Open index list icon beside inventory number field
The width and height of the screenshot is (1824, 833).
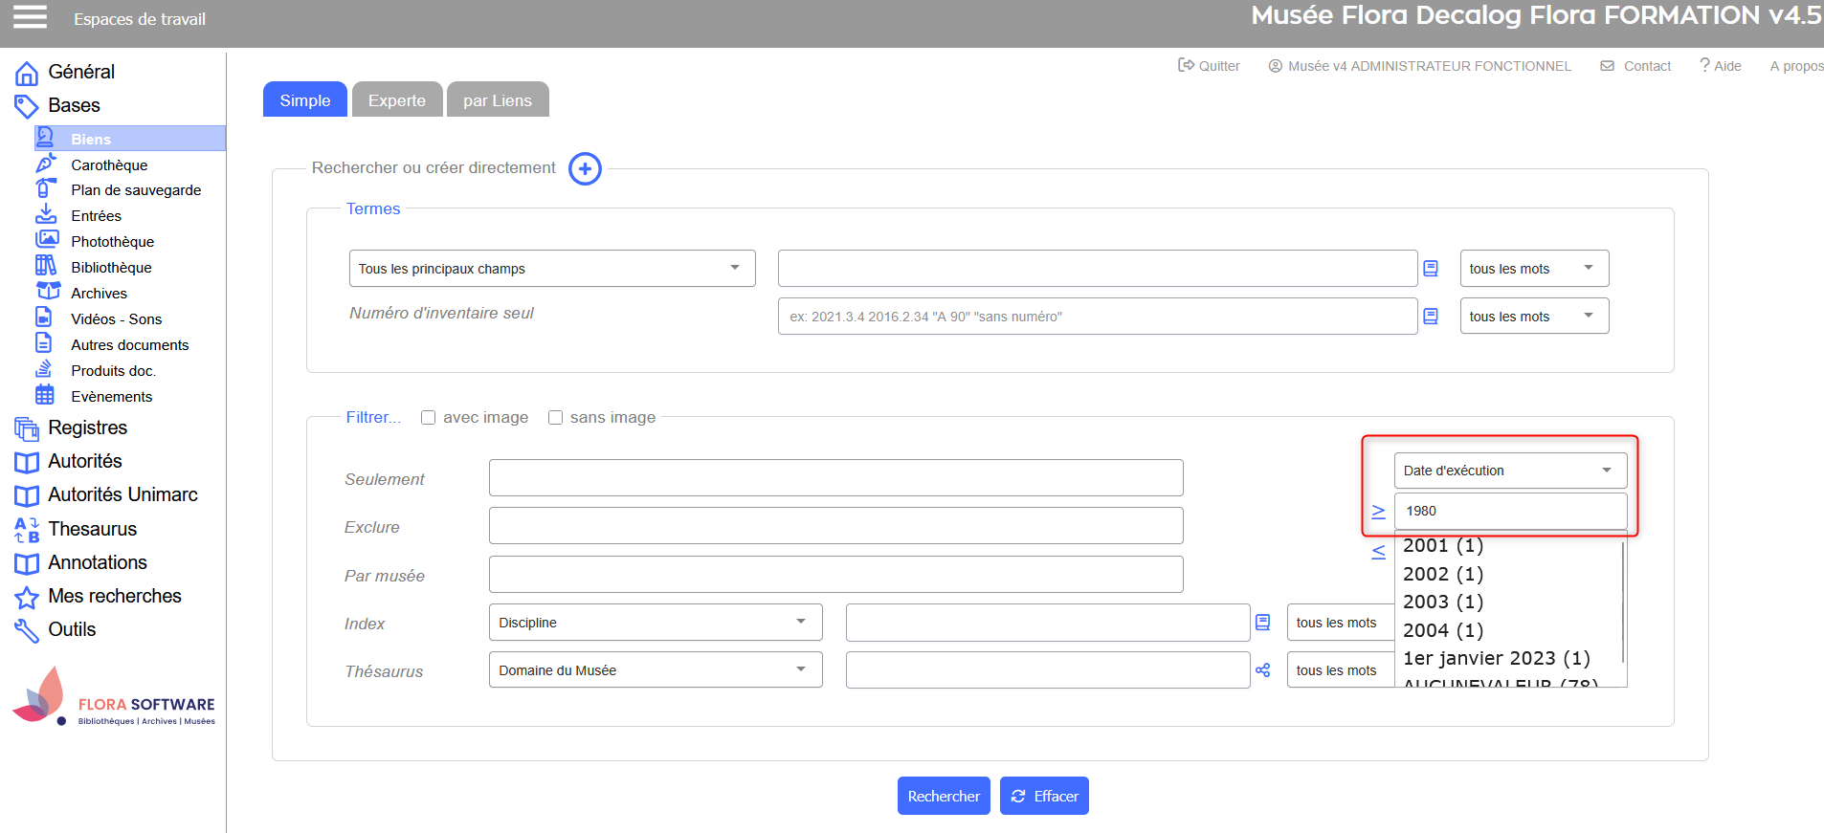coord(1431,317)
